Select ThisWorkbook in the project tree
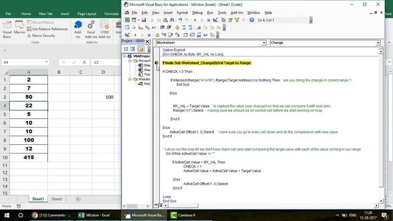Image resolution: width=393 pixels, height=221 pixels. click(144, 74)
